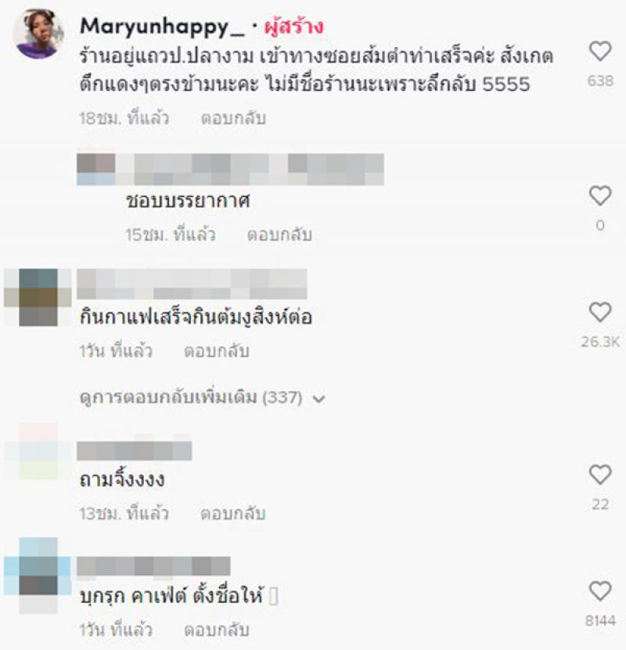Like the Maryunhappy_ comment with 638 likes
Viewport: 626px width, 650px height.
pyautogui.click(x=600, y=52)
